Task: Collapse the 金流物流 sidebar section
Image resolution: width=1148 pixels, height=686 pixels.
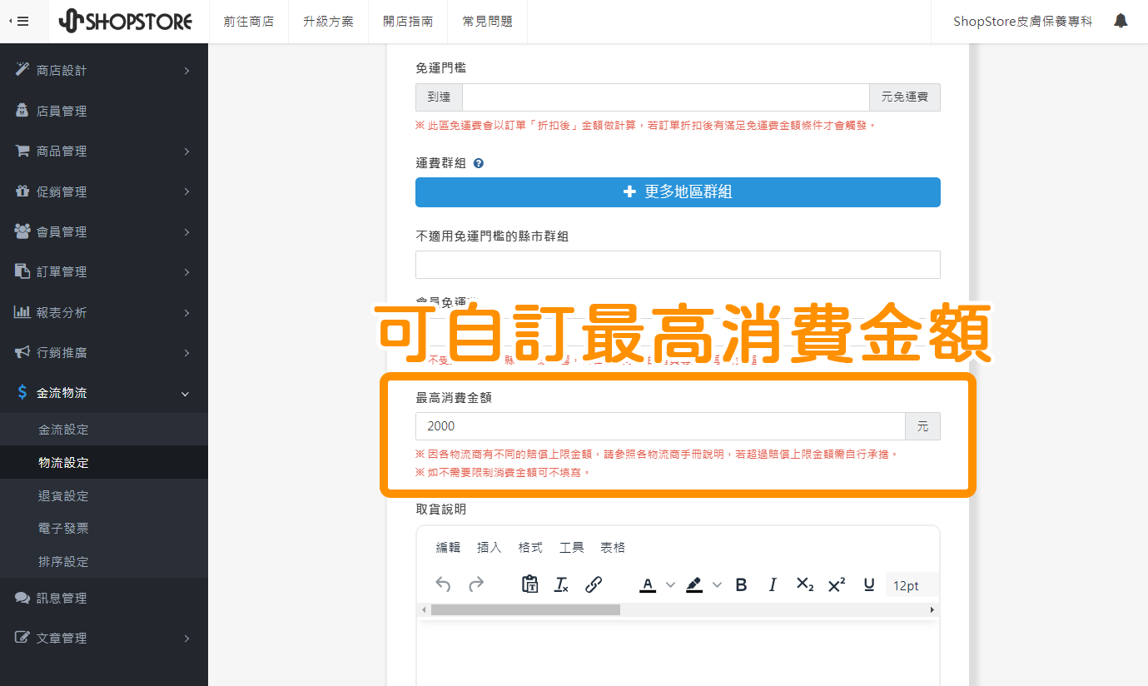Action: tap(104, 393)
